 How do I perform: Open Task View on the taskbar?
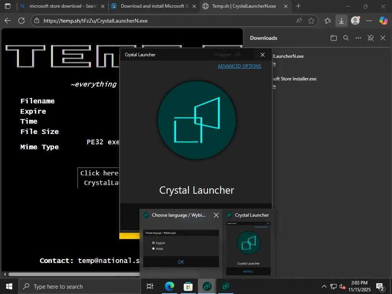point(150,286)
